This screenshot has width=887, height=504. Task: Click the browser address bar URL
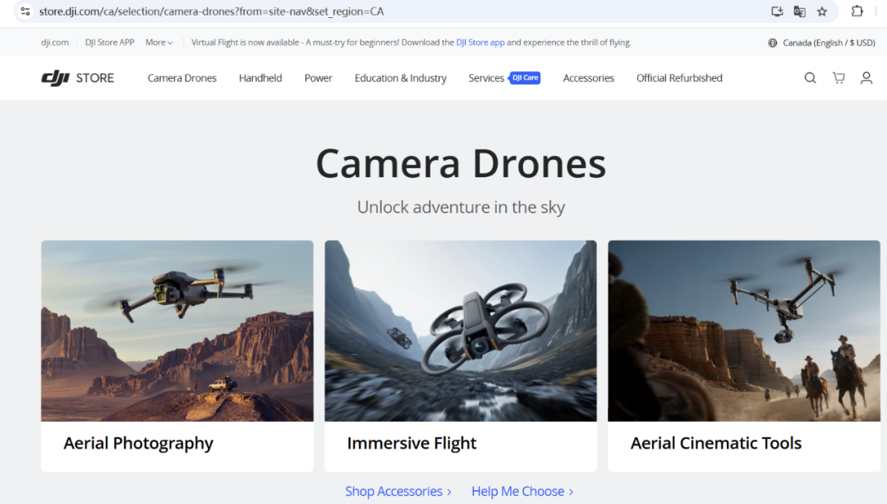tap(212, 11)
